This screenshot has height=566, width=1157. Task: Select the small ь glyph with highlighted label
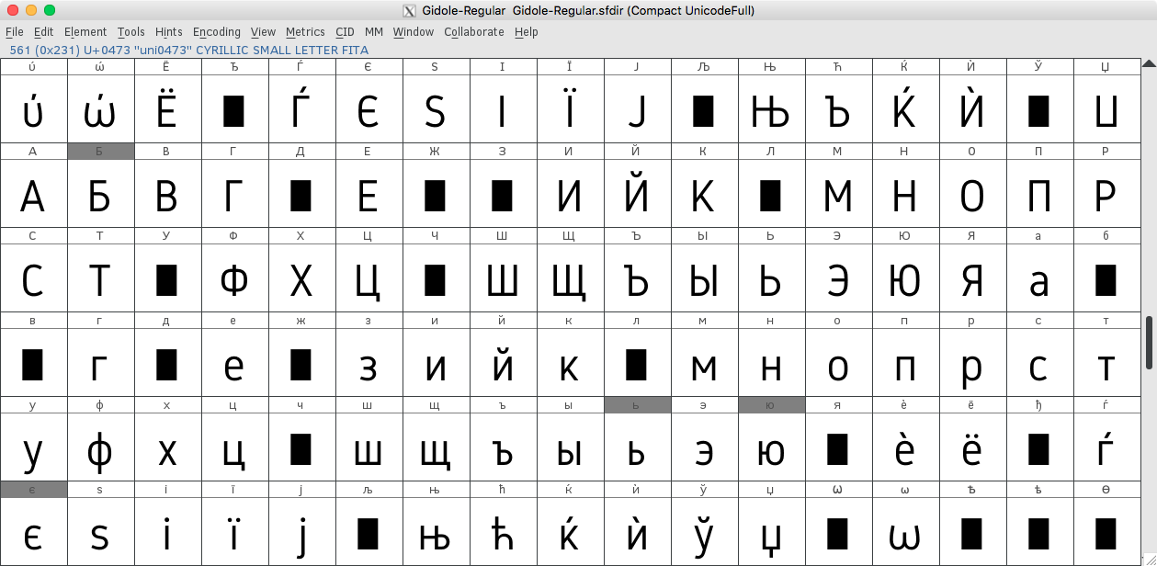pos(637,447)
